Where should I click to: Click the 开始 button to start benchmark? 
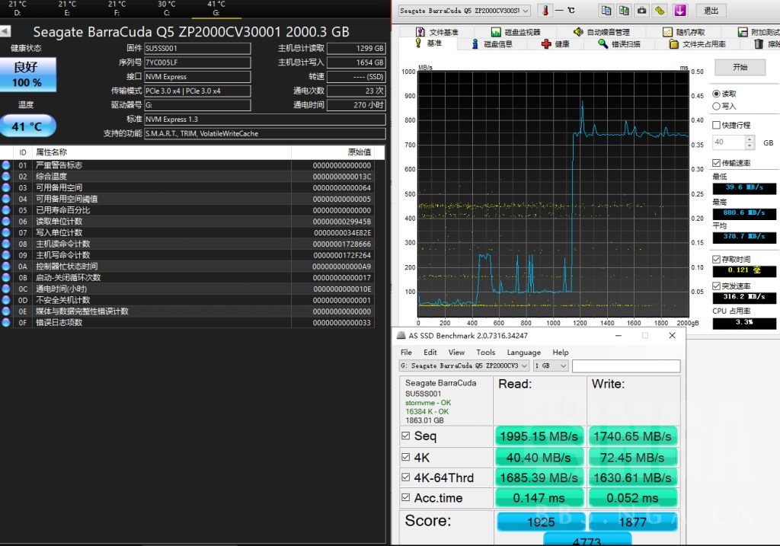tap(741, 67)
